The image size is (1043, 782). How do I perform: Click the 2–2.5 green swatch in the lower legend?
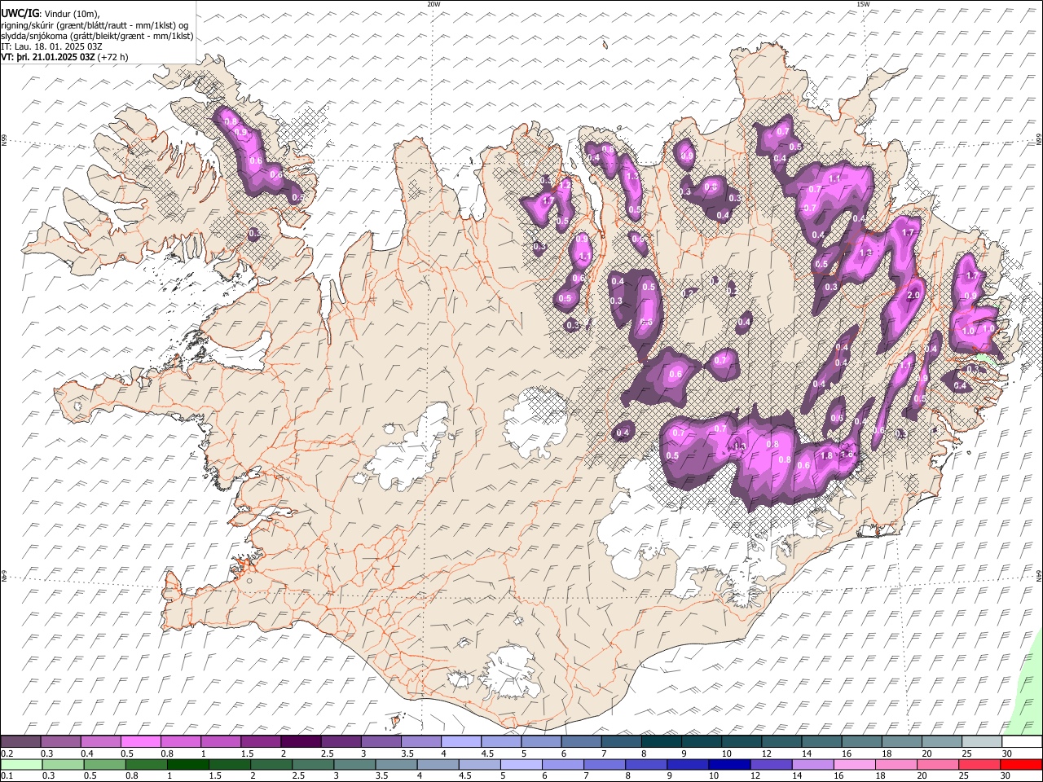point(272,764)
